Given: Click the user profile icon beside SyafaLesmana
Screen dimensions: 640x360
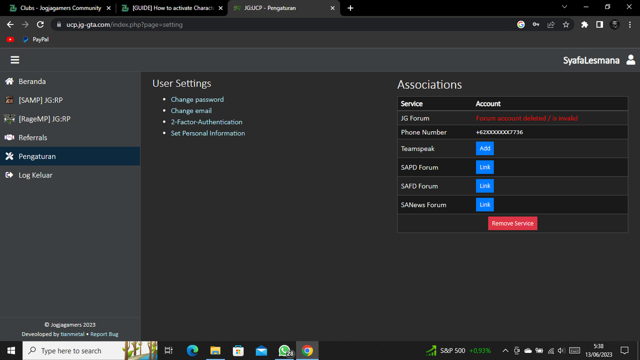Looking at the screenshot, I should 630,60.
